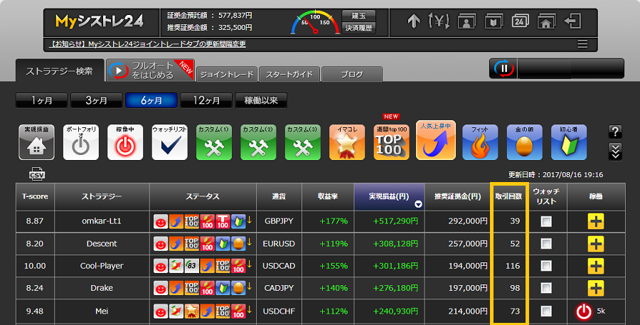Open the help question mark icon
Image resolution: width=640 pixels, height=325 pixels.
coord(615,132)
